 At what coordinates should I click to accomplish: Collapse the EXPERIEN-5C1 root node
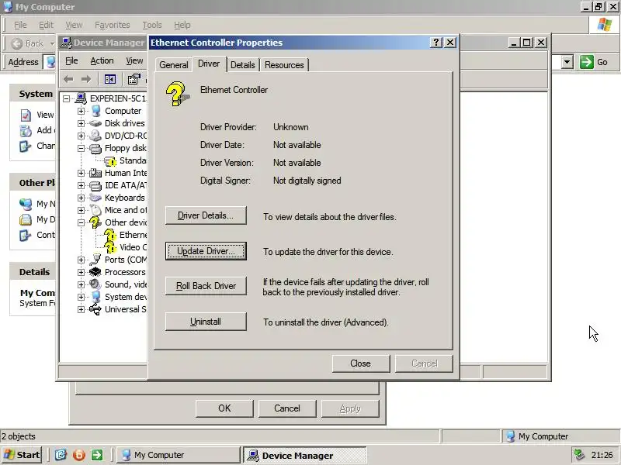tap(67, 98)
